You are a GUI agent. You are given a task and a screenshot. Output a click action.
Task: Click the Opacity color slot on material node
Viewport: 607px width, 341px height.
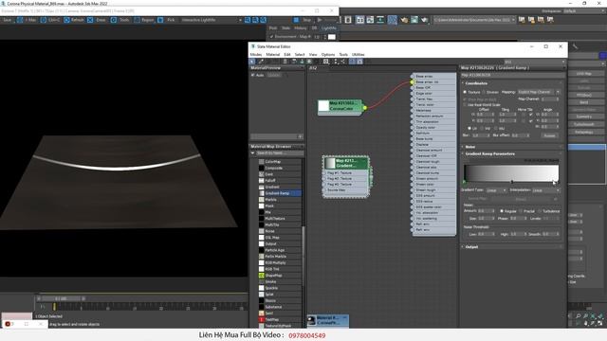(433, 127)
